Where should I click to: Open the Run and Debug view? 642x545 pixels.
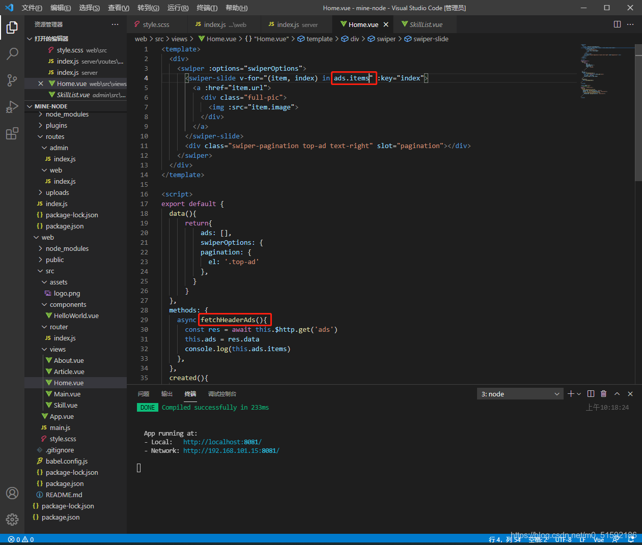pos(12,107)
